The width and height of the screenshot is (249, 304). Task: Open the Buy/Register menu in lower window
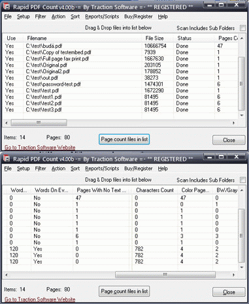[139, 169]
